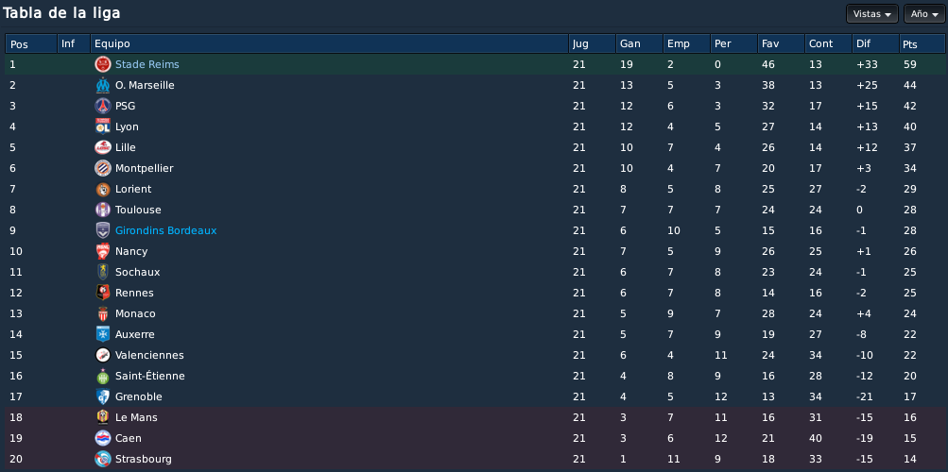
Task: Sort table by Equipo column header
Action: pyautogui.click(x=330, y=44)
